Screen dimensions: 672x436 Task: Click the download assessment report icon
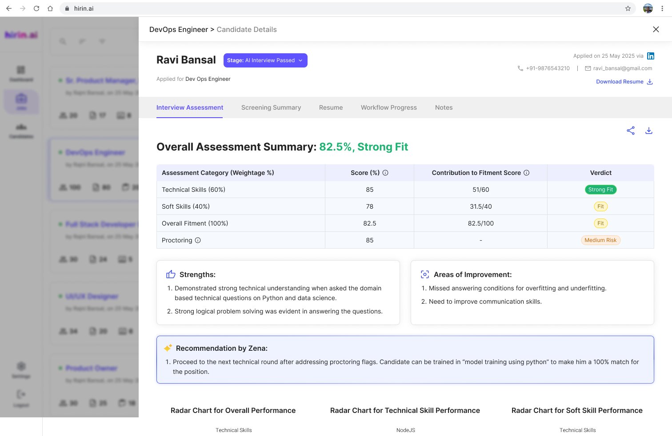tap(649, 131)
